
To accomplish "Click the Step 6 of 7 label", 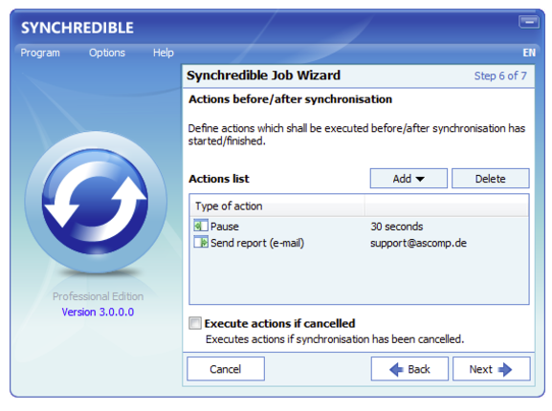I will coord(500,76).
